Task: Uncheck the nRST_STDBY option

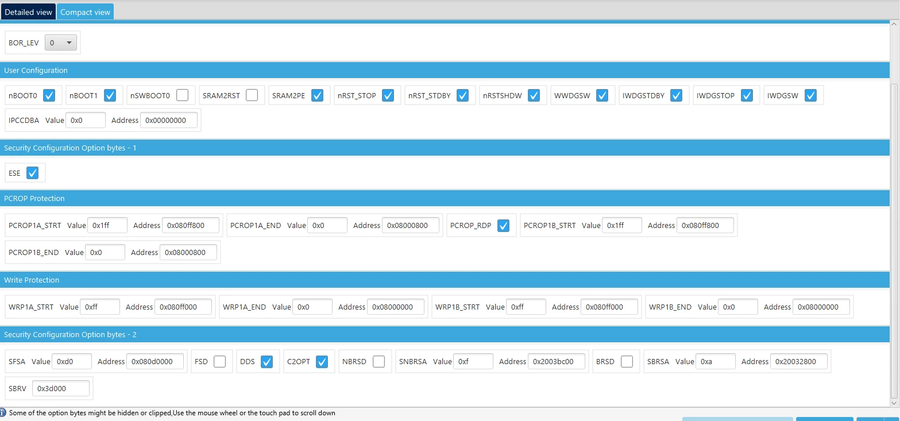Action: point(462,95)
